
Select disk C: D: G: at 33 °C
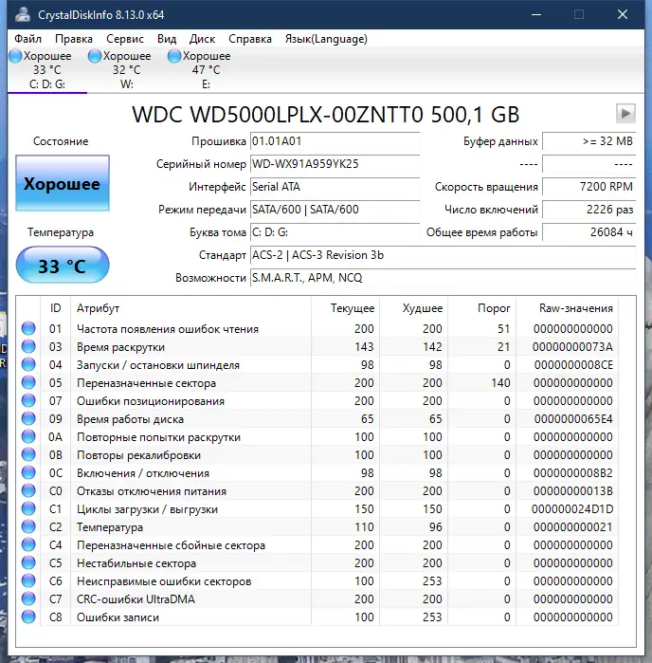47,70
